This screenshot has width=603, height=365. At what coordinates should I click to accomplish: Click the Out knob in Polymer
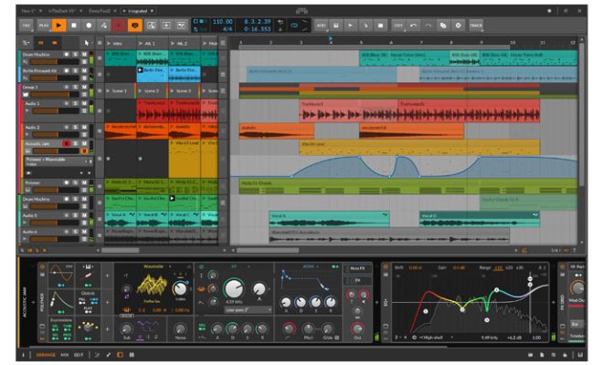click(357, 328)
